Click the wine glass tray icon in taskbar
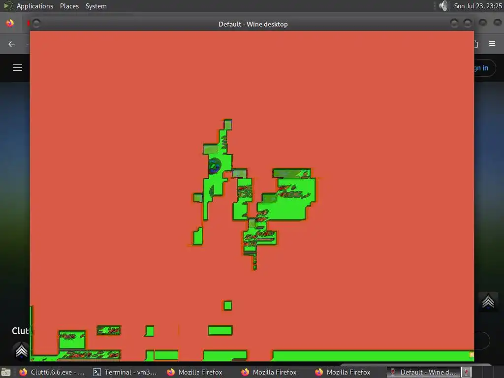Viewport: 504px width, 378px height. [467, 372]
